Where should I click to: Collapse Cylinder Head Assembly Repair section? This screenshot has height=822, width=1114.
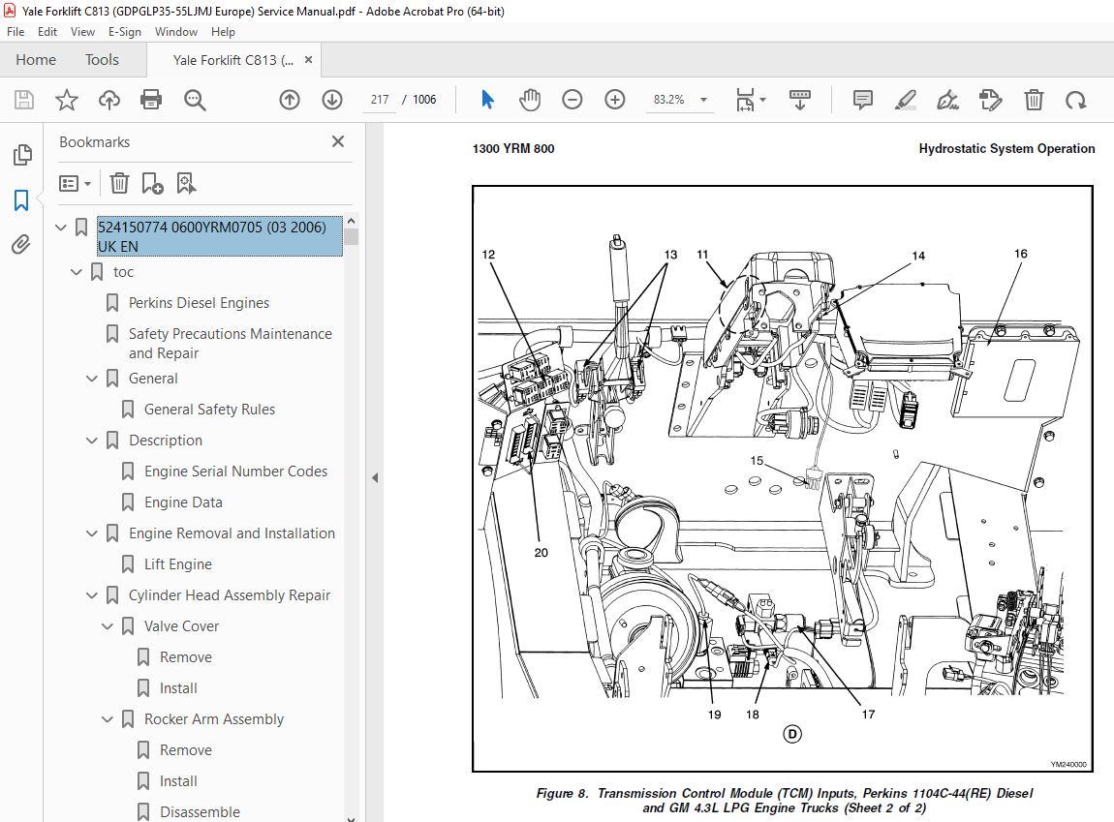pos(92,594)
